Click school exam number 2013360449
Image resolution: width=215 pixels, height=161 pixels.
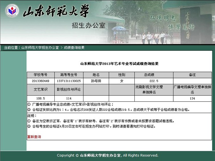(40, 81)
